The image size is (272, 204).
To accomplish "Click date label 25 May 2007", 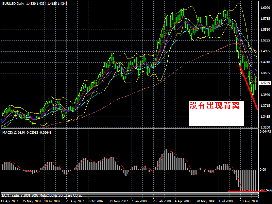I will tap(32, 201).
